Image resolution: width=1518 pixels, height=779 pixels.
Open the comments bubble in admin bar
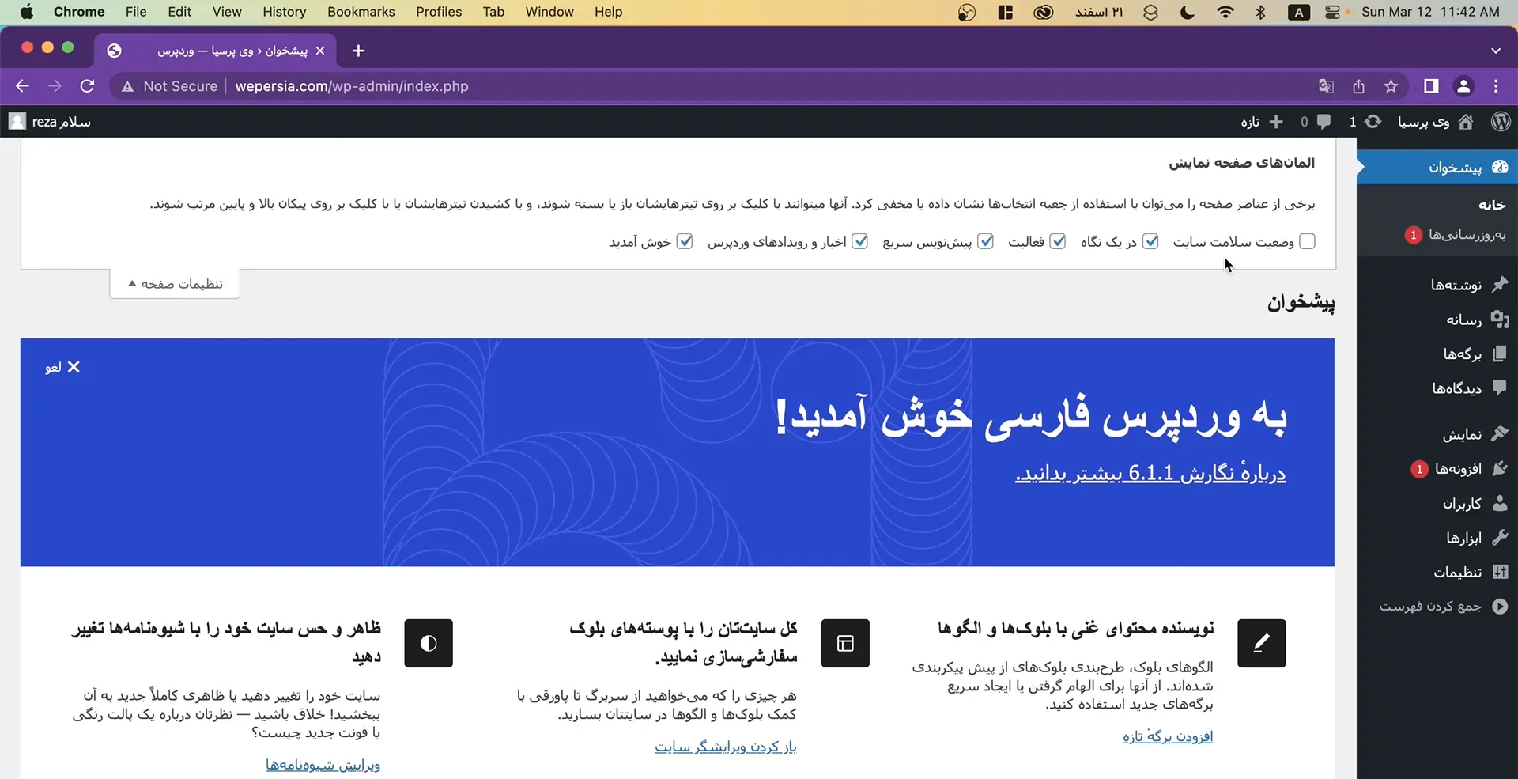pos(1324,122)
